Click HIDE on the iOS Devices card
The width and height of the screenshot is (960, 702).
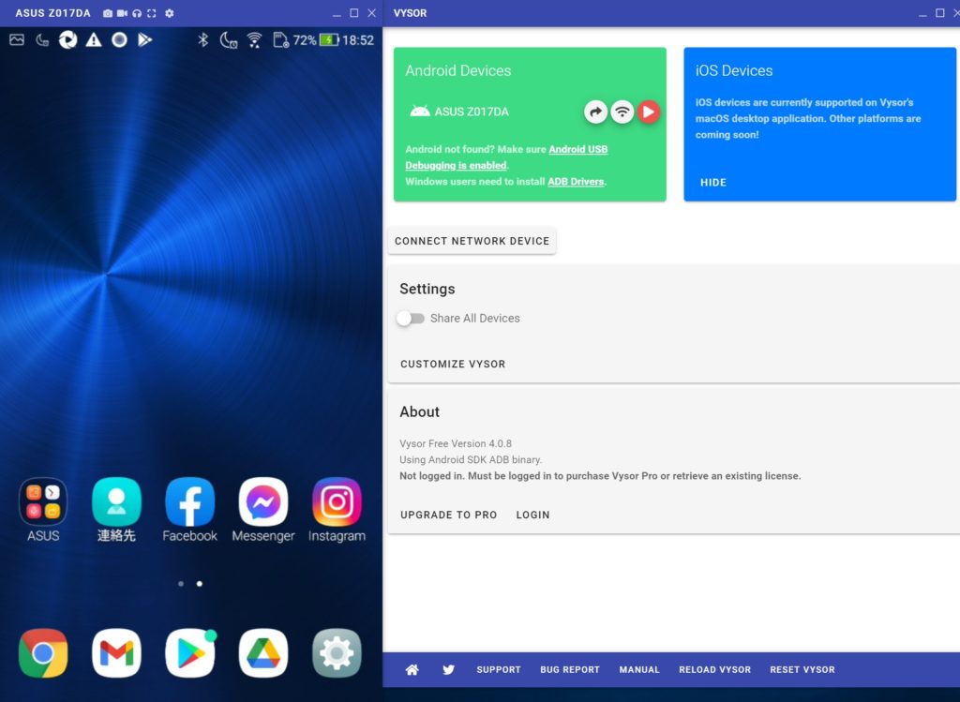[713, 183]
